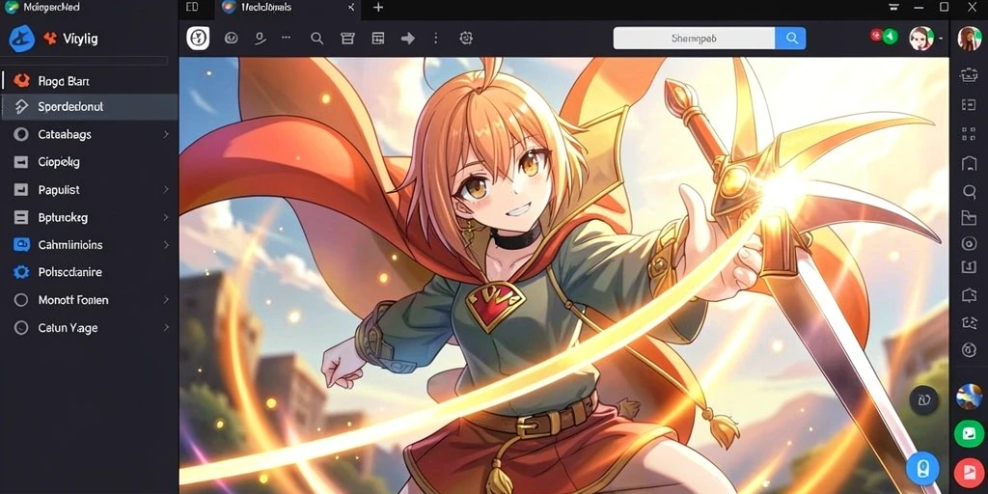
Task: Click the blue search button beside Shemqpab field
Action: (791, 38)
